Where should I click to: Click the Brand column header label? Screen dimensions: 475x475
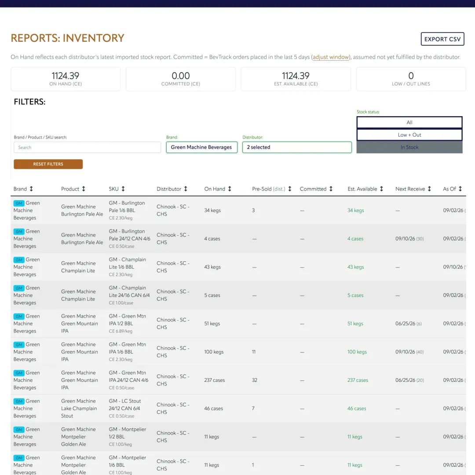click(x=20, y=189)
